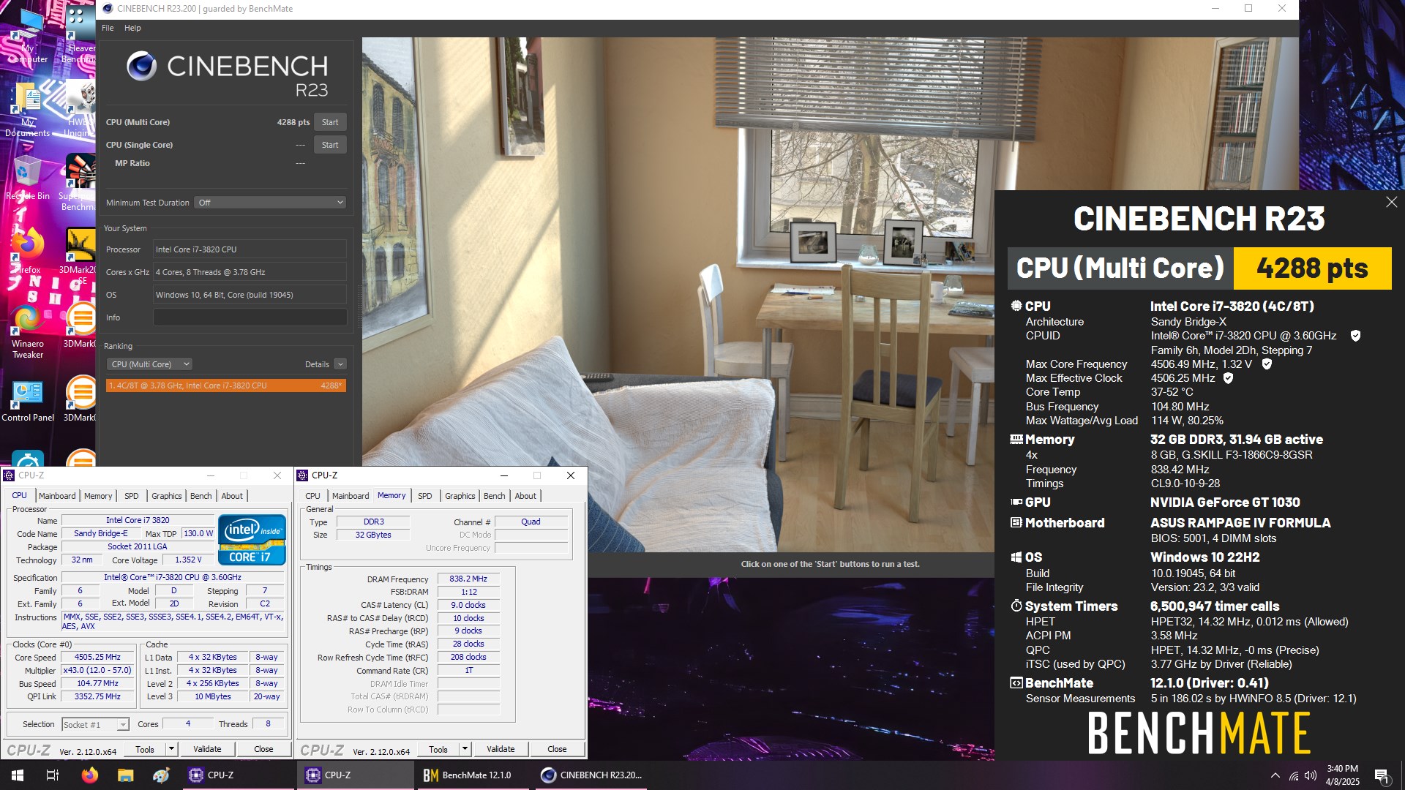1405x790 pixels.
Task: Open Task View on the taskbar
Action: 53,775
